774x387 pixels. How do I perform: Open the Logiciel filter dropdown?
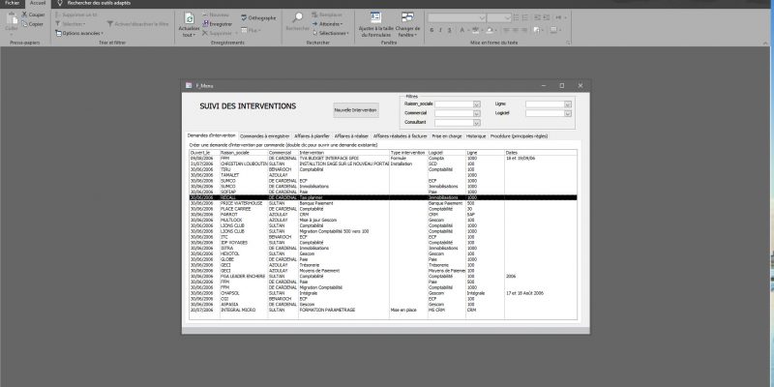[568, 113]
